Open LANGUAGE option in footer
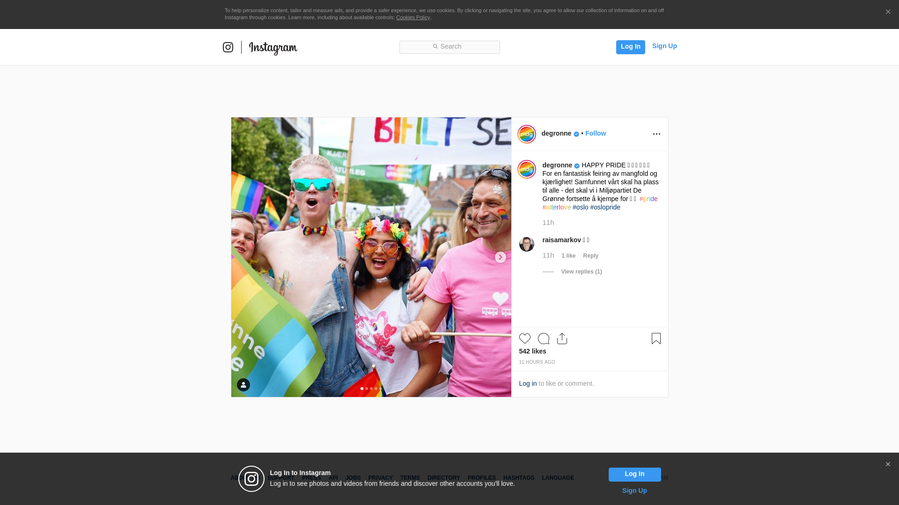This screenshot has height=505, width=899. [558, 478]
